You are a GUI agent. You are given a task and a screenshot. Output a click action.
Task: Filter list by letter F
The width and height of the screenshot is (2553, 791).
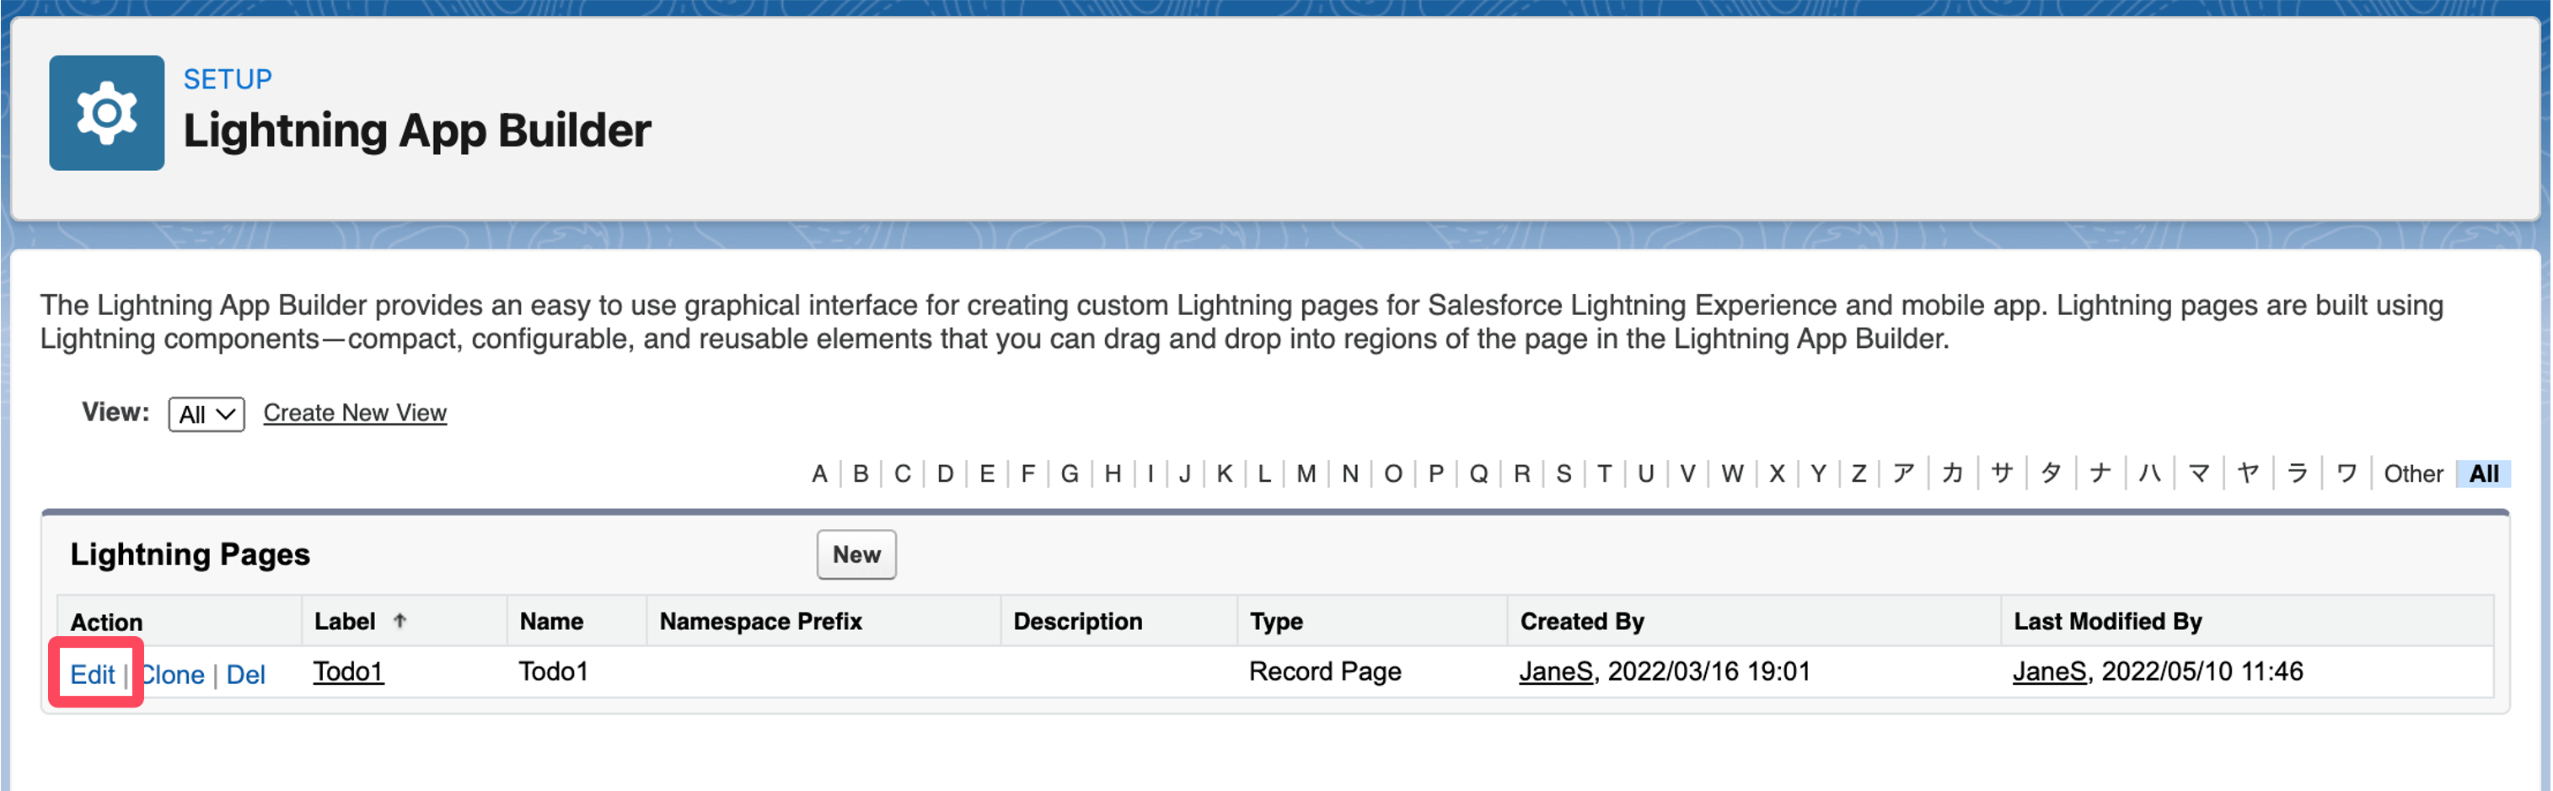click(1027, 474)
